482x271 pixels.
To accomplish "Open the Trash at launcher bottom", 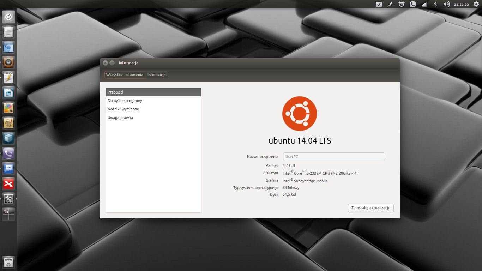I will [8, 263].
